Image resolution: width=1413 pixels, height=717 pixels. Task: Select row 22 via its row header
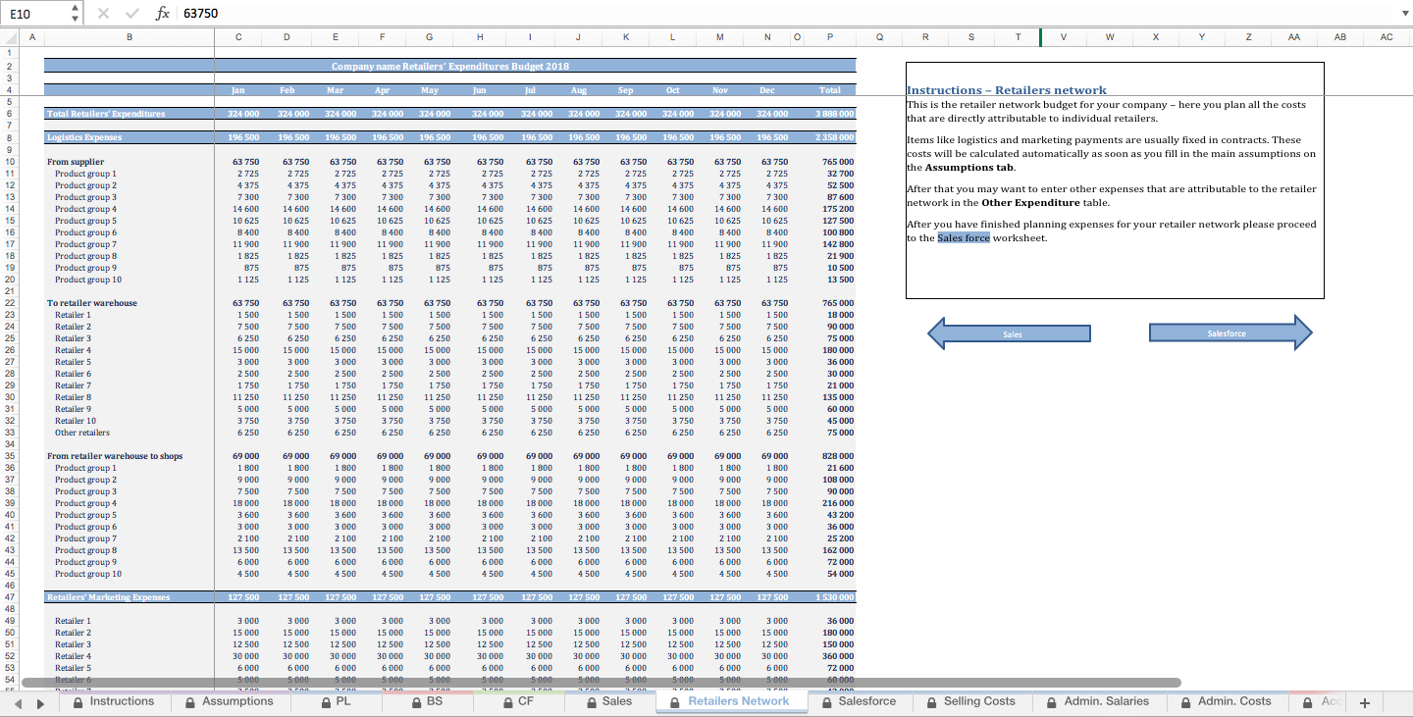point(9,303)
